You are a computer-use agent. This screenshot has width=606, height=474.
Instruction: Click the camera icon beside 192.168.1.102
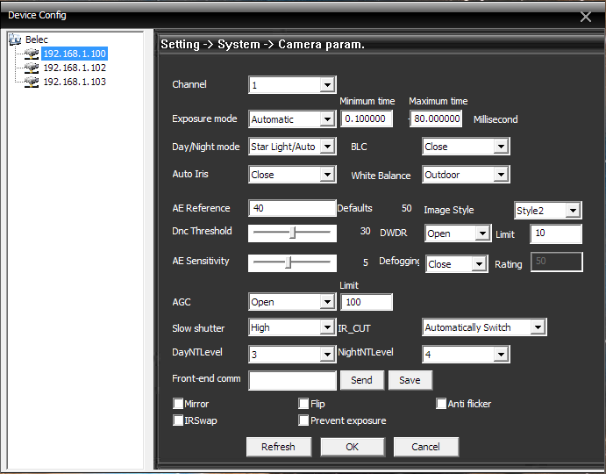32,68
